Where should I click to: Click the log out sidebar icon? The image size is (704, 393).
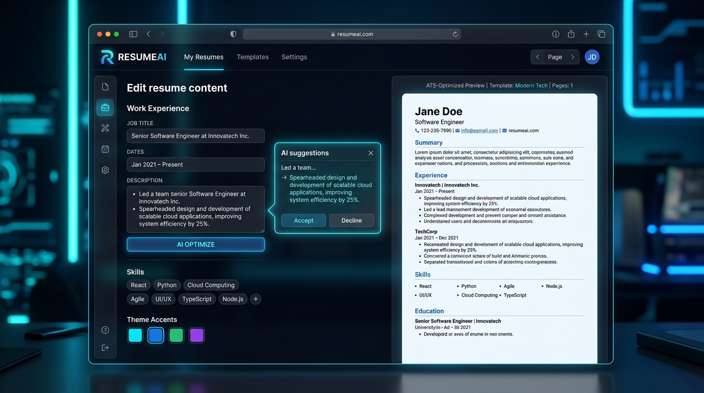point(105,347)
